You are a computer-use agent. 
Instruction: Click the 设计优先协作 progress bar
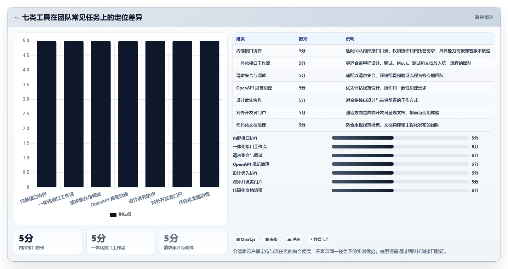pos(400,173)
